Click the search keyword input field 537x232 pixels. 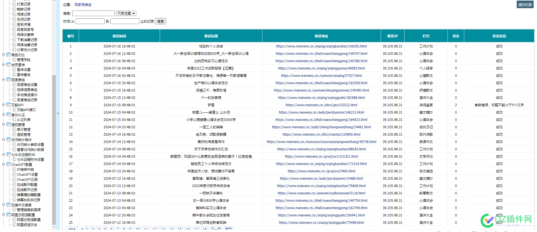click(x=93, y=13)
